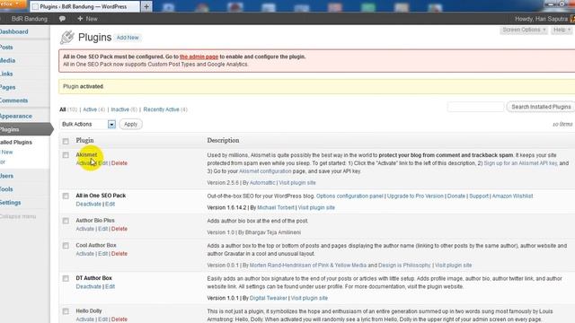Screen dimensions: 575x323
Task: Activate the Akismet plugin
Action: tap(85, 163)
